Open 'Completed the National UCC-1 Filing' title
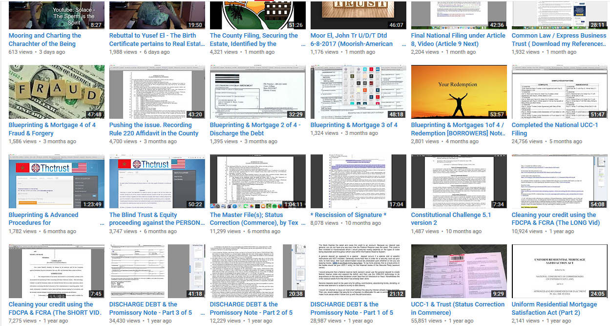The width and height of the screenshot is (610, 326). (x=555, y=129)
